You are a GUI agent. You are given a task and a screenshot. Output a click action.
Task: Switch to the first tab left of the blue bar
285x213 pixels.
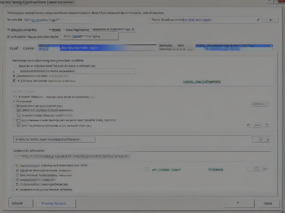14,48
